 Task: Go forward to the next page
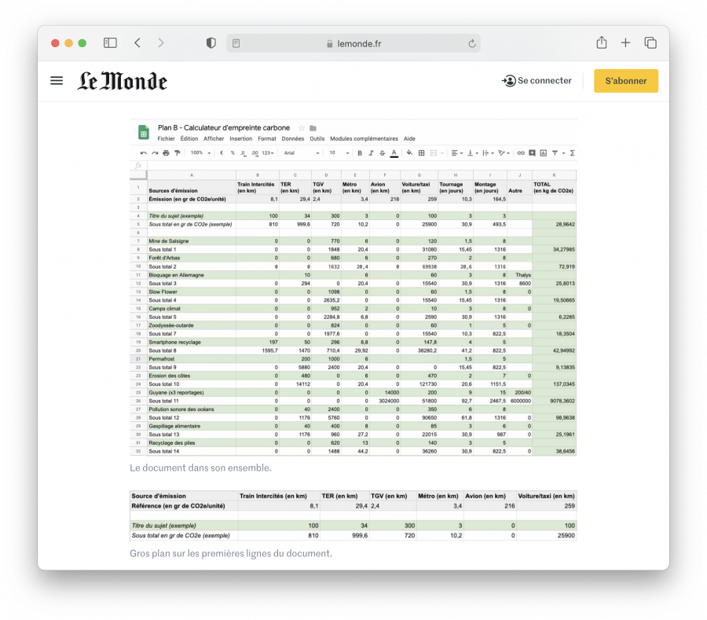click(160, 43)
